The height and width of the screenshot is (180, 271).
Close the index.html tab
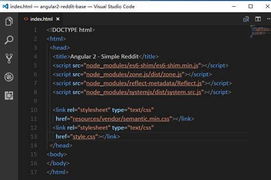click(x=58, y=19)
